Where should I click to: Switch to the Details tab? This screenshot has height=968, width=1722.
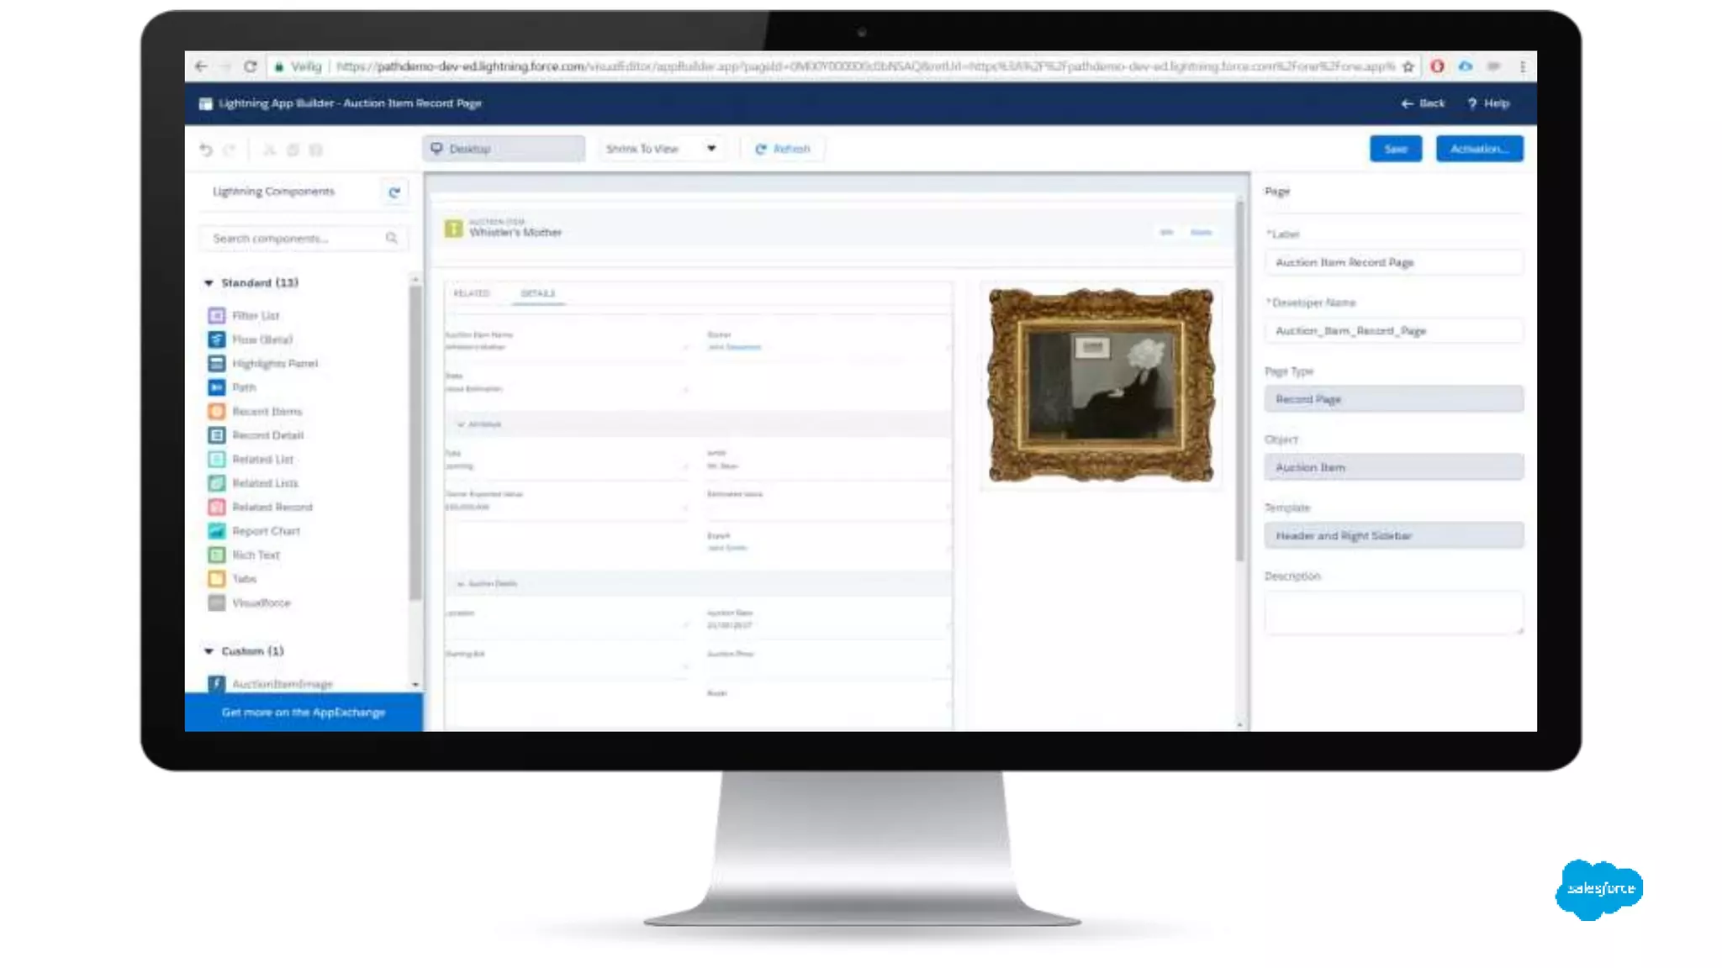[538, 293]
